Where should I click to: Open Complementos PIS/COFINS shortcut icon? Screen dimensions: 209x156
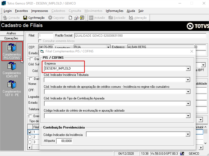pyautogui.click(x=12, y=47)
